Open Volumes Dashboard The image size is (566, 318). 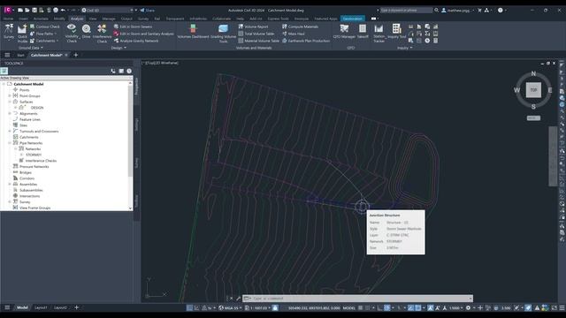pyautogui.click(x=193, y=32)
